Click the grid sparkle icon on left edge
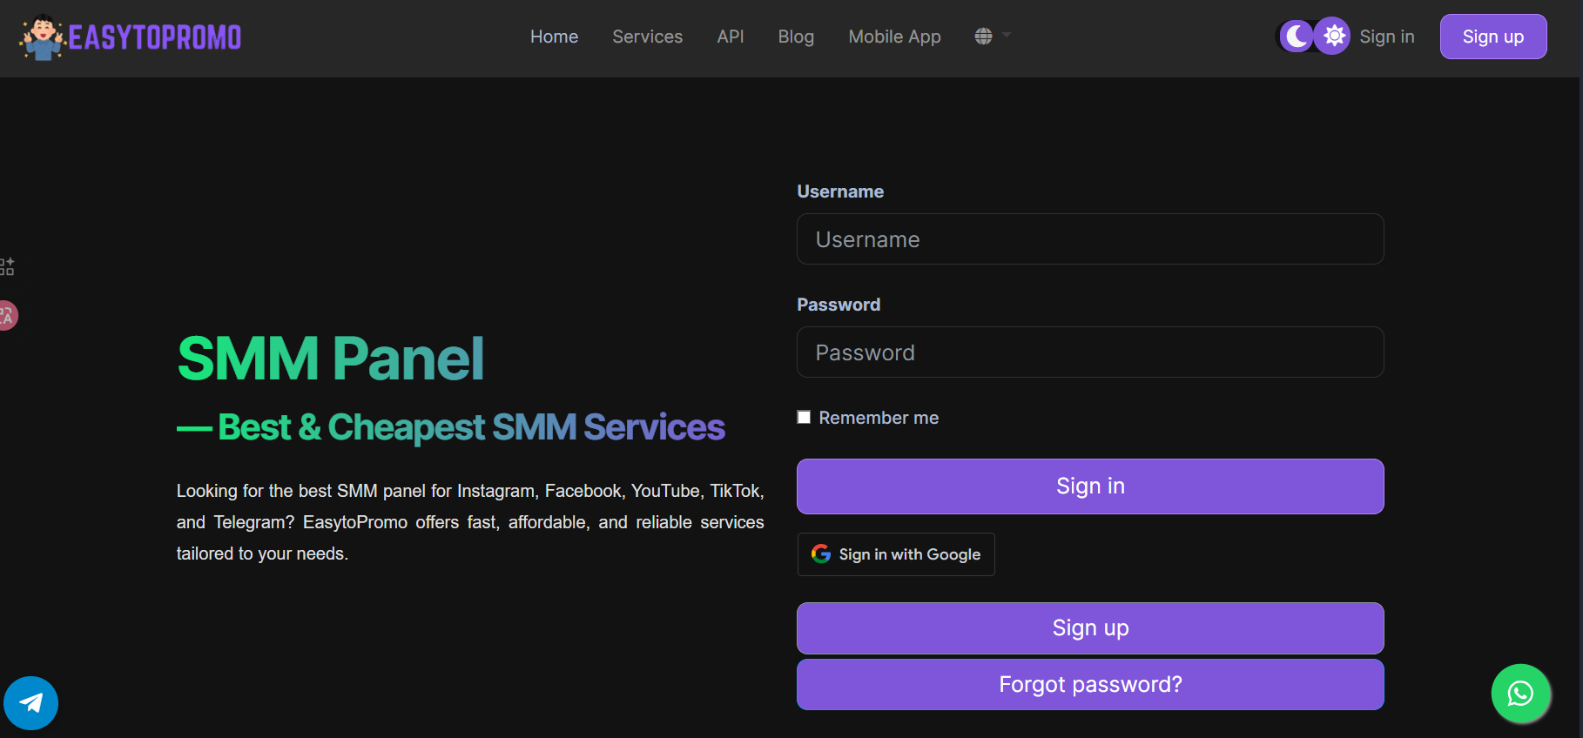 click(7, 266)
